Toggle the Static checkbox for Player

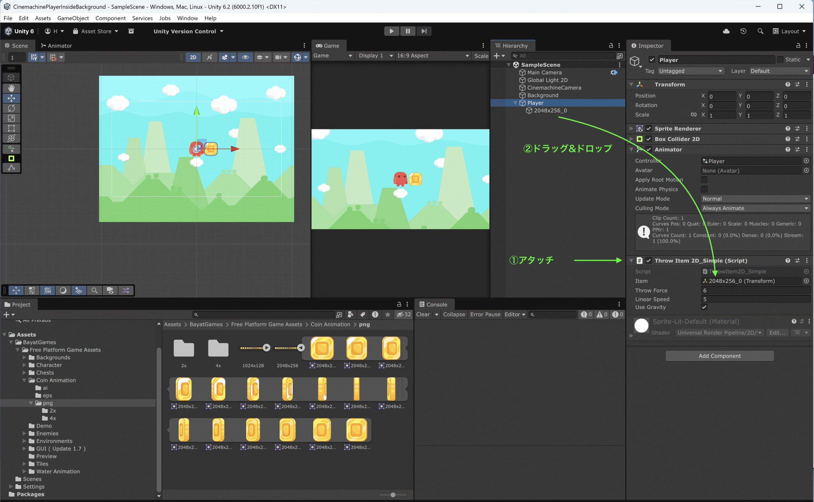pyautogui.click(x=780, y=60)
